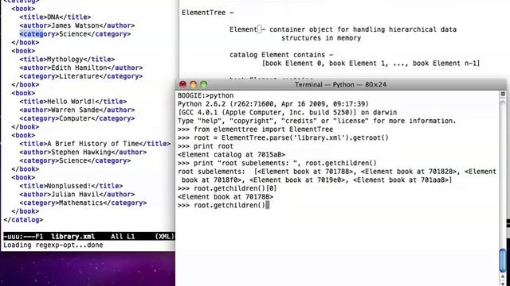Click the Julian Havil author line
The width and height of the screenshot is (510, 286).
(x=76, y=194)
